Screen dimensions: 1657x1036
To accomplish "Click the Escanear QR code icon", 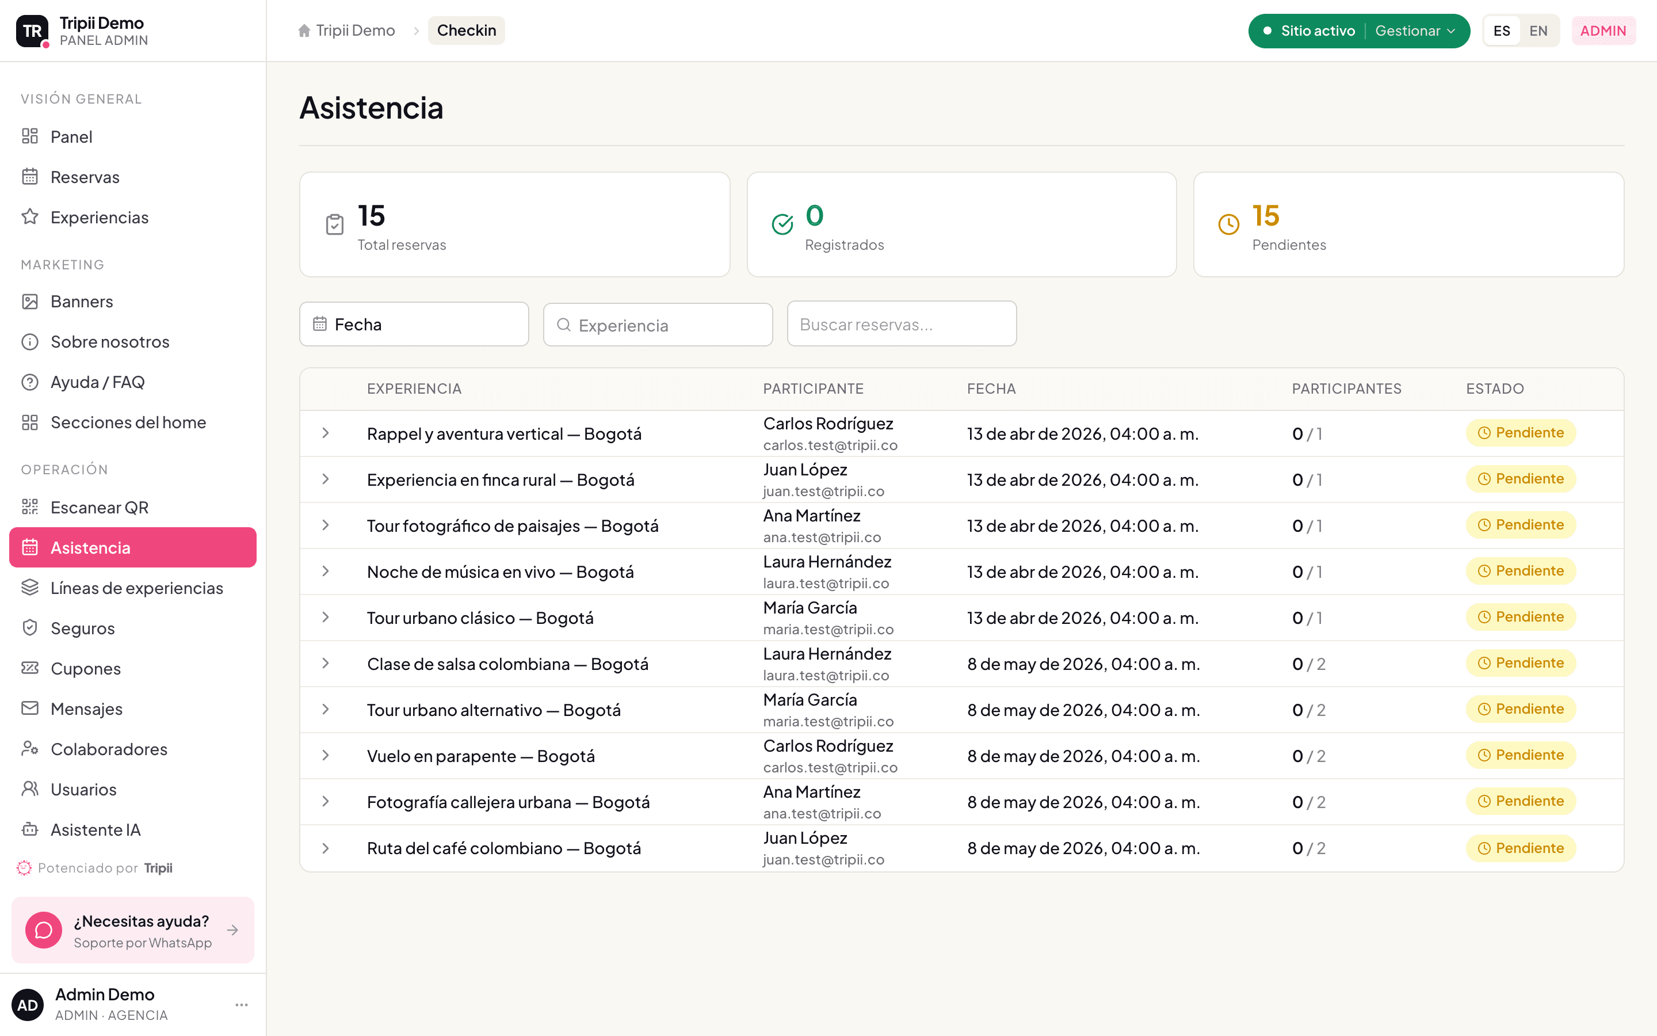I will (30, 507).
